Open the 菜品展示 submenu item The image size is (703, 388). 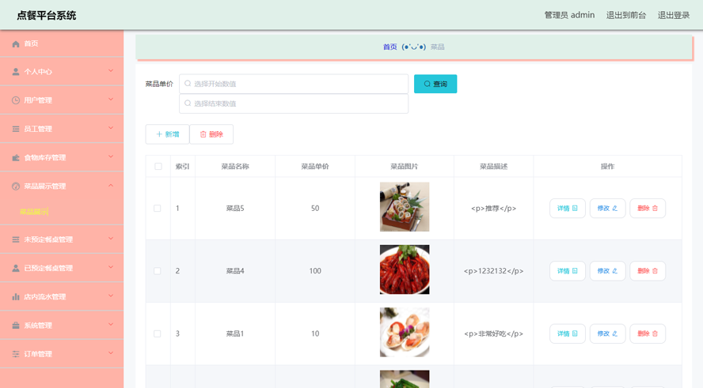[34, 212]
